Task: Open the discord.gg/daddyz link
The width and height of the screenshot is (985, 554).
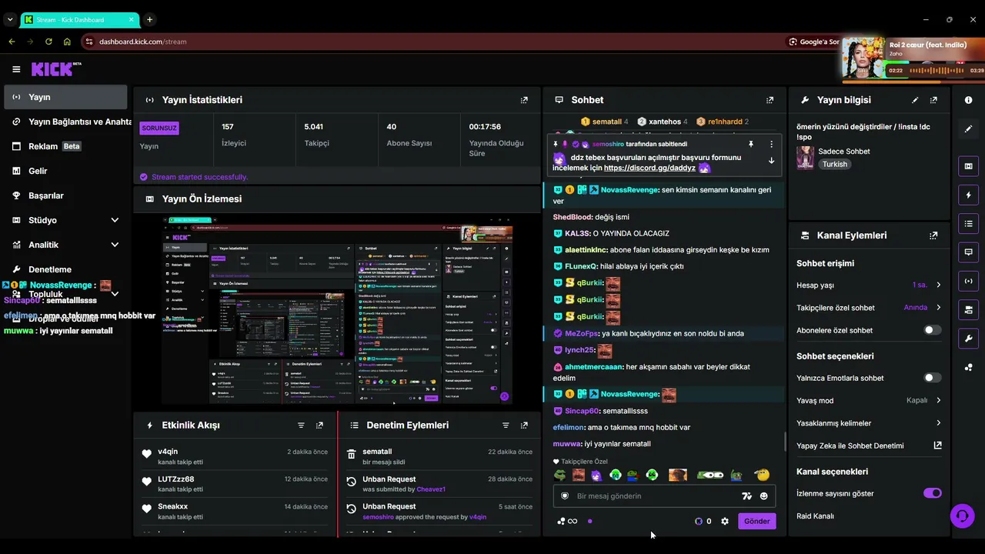Action: tap(649, 168)
